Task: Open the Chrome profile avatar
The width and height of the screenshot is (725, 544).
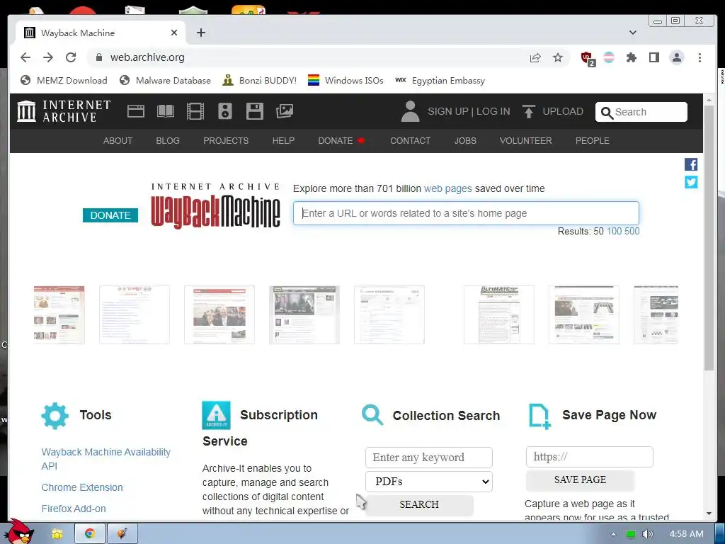Action: click(676, 57)
